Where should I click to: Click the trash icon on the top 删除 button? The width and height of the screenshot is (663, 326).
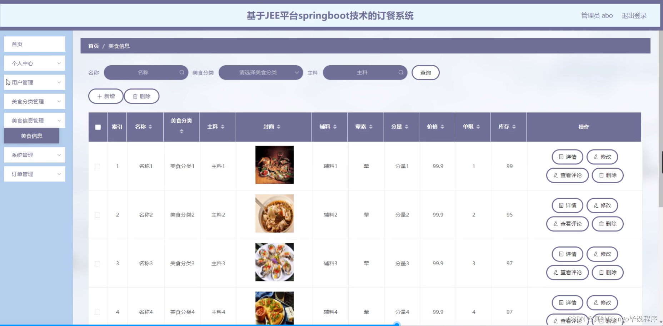[x=136, y=96]
